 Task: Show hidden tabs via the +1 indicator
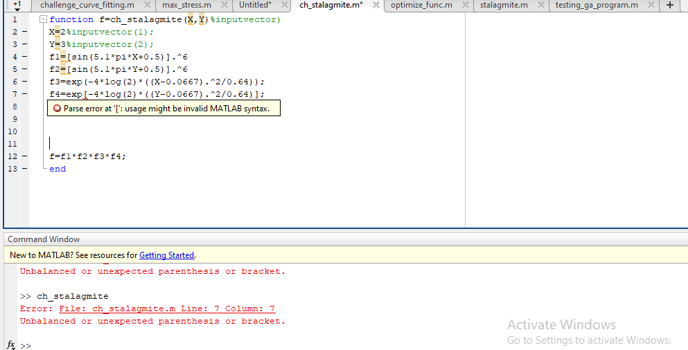(17, 6)
